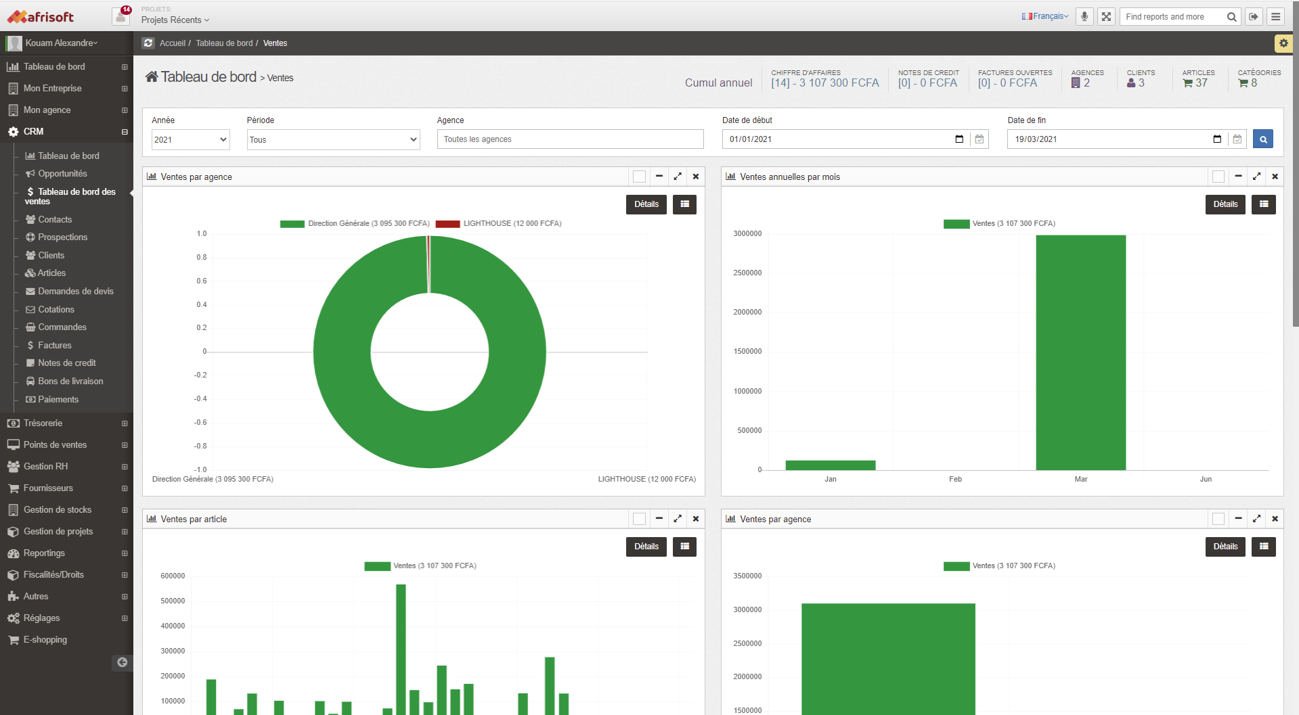Toggle the green Direction Générale legend swatch
This screenshot has height=715, width=1299.
tap(292, 224)
